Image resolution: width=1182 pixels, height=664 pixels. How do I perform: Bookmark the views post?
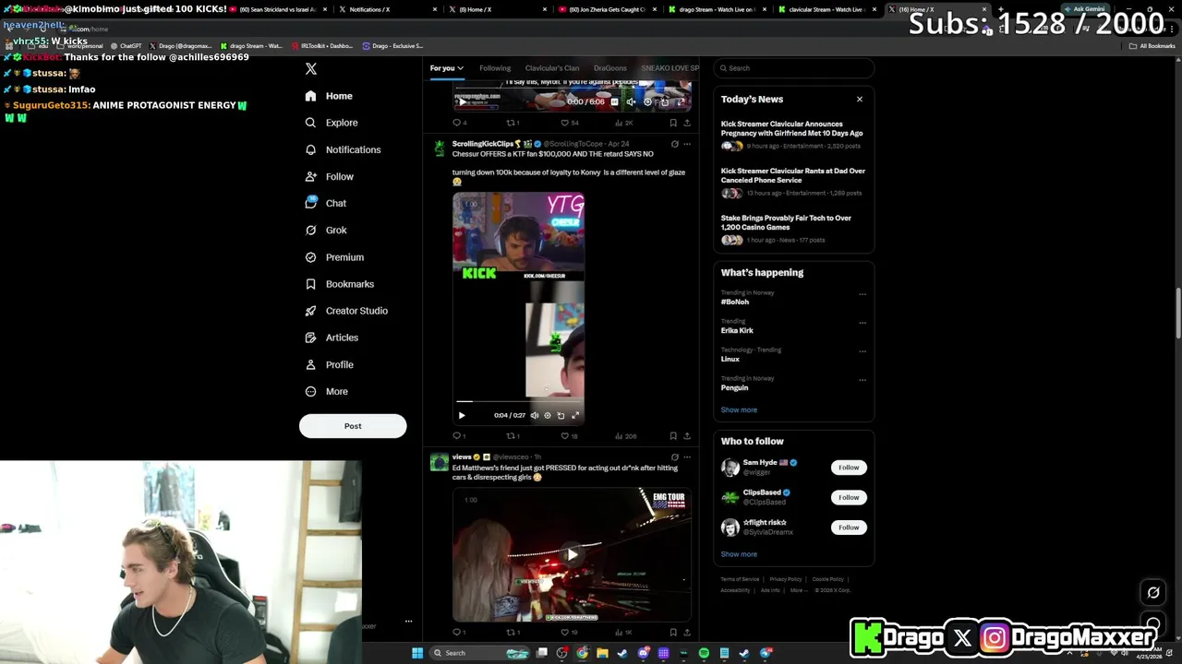coord(673,633)
